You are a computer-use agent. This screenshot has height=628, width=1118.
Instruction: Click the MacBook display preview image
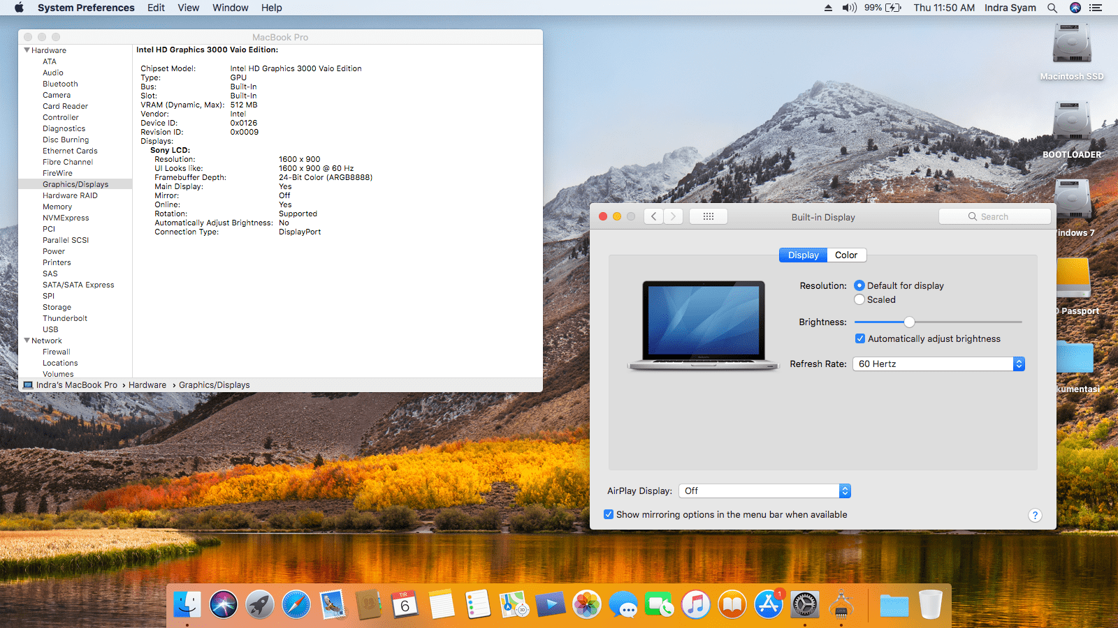click(x=704, y=325)
